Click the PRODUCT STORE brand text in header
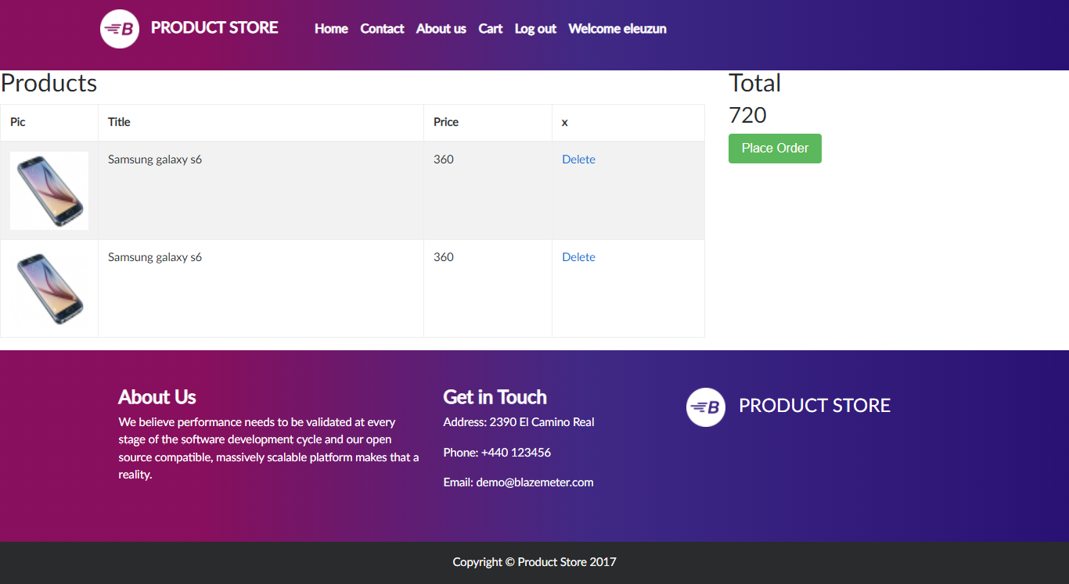Viewport: 1069px width, 584px height. pyautogui.click(x=214, y=28)
